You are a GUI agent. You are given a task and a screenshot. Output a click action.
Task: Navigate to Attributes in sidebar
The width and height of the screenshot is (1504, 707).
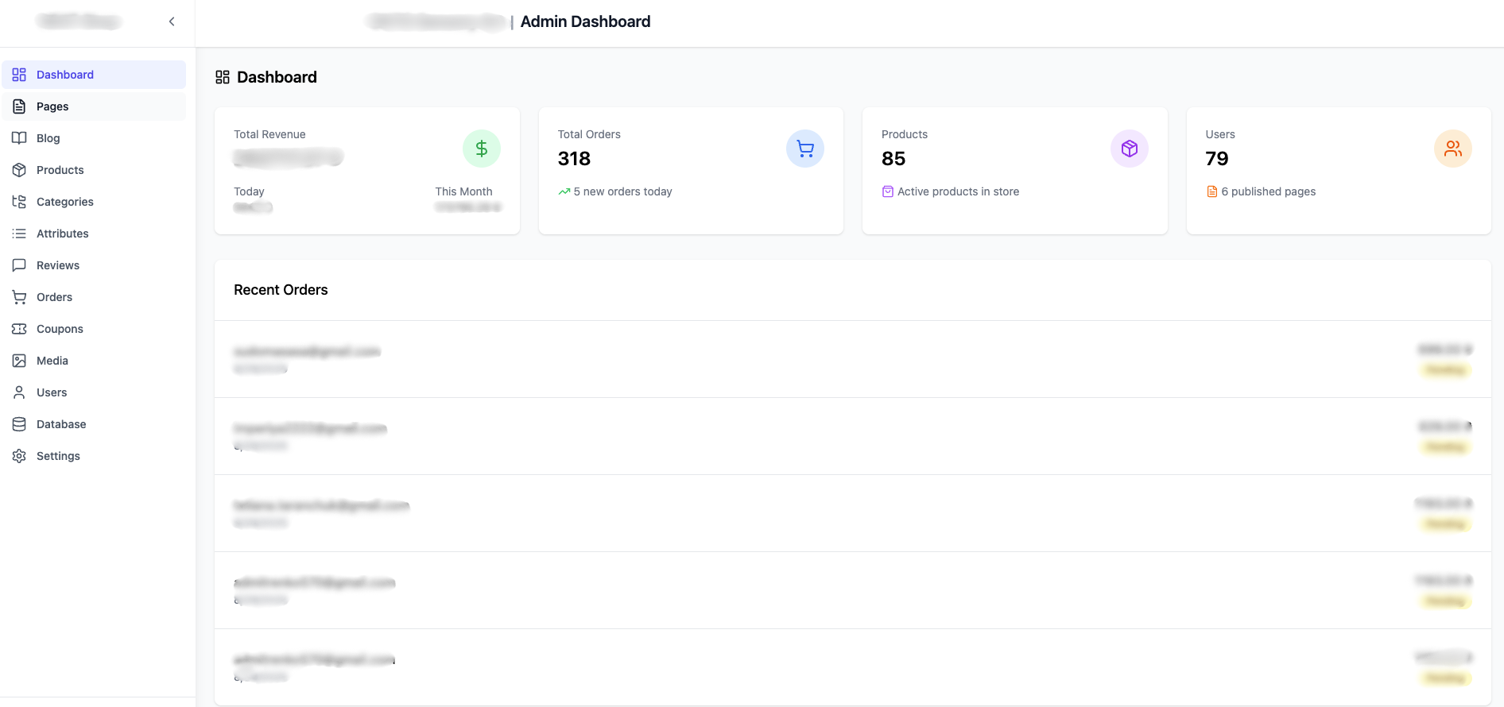point(62,234)
